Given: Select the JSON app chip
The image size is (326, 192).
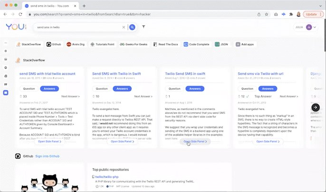Looking at the screenshot, I should tap(221, 44).
